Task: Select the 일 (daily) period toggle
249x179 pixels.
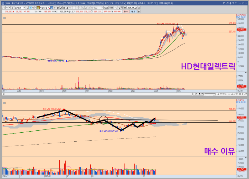Action: pos(52,8)
